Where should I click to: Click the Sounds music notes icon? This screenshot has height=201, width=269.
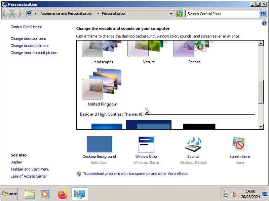click(x=193, y=144)
